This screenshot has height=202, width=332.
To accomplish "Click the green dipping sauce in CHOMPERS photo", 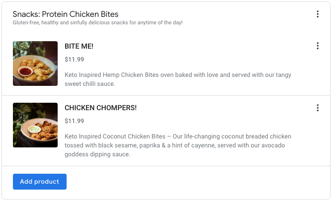I will point(34,129).
